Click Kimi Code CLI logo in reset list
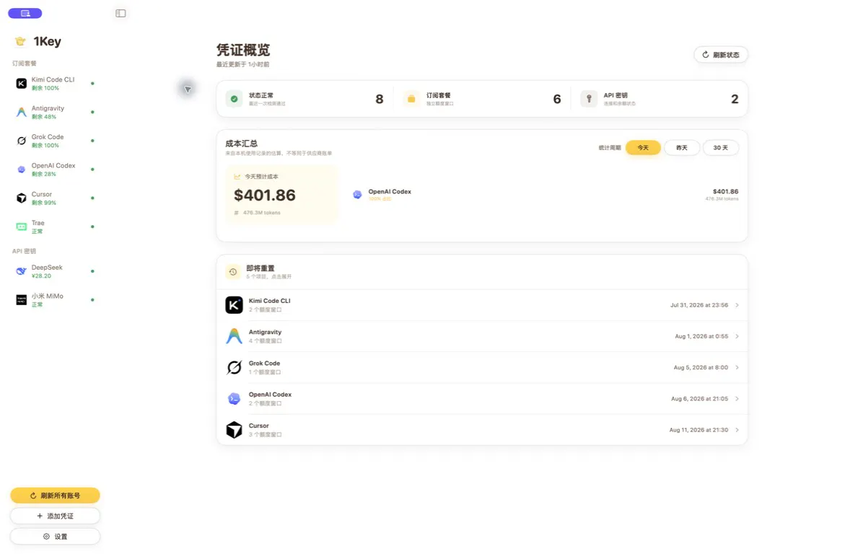The height and width of the screenshot is (554, 858). (235, 305)
